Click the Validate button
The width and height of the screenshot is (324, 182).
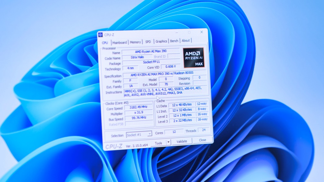pos(182,141)
